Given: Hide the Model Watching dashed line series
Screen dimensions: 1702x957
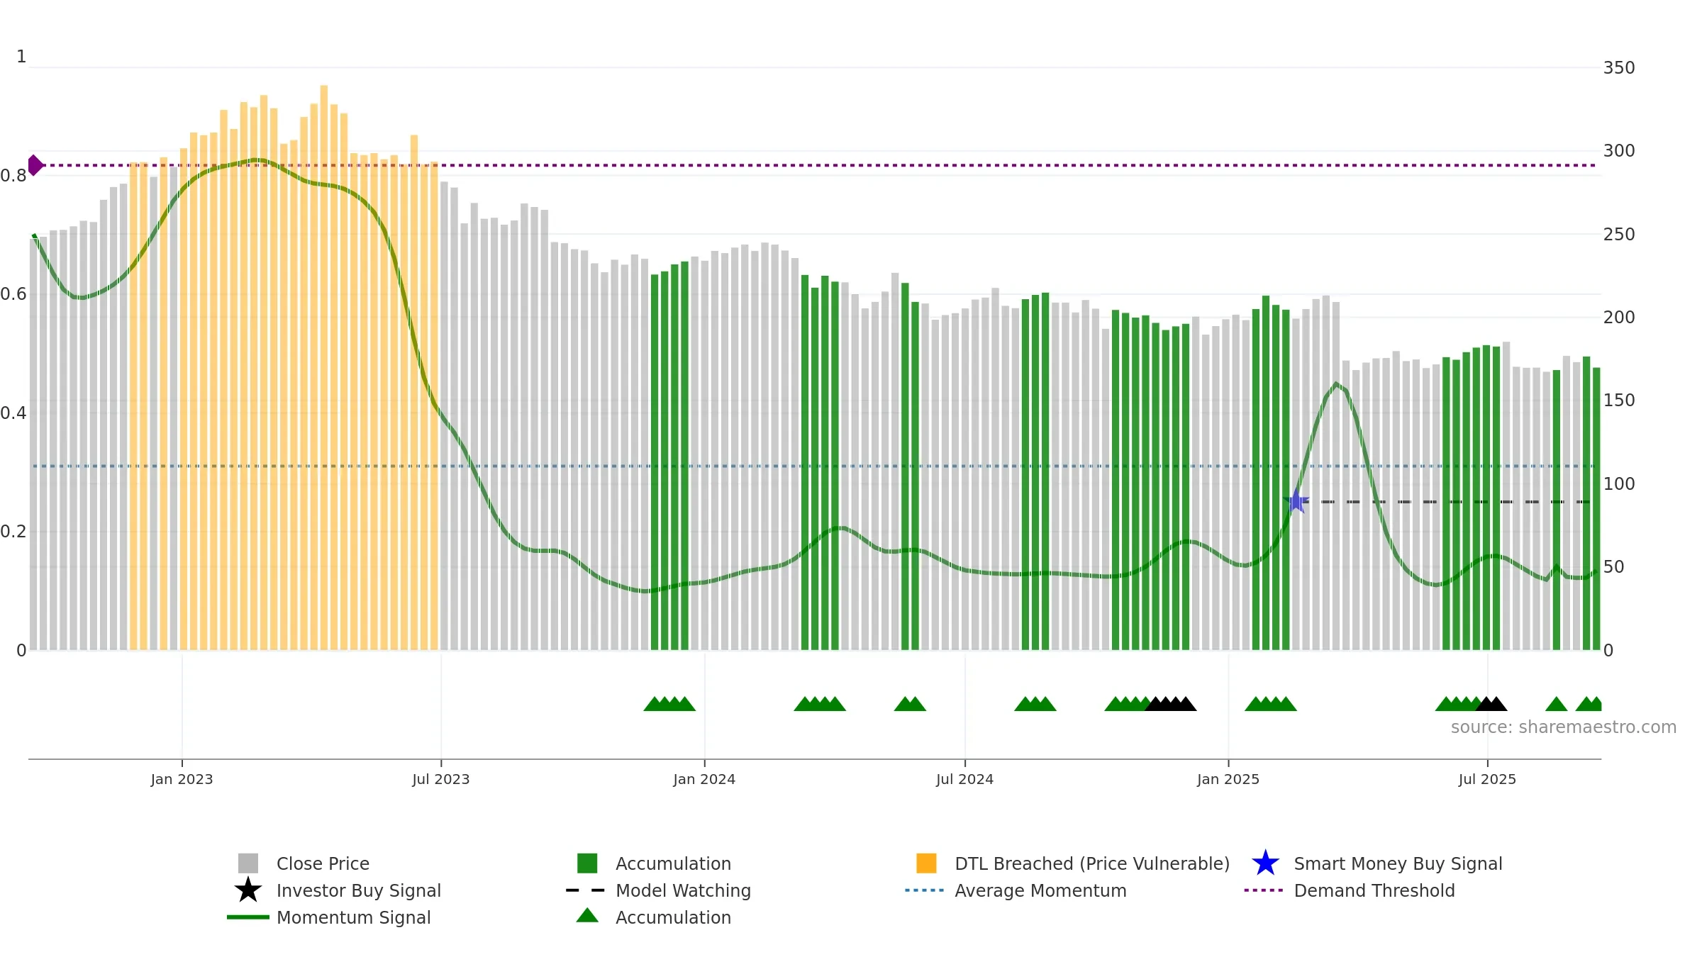Looking at the screenshot, I should [658, 890].
